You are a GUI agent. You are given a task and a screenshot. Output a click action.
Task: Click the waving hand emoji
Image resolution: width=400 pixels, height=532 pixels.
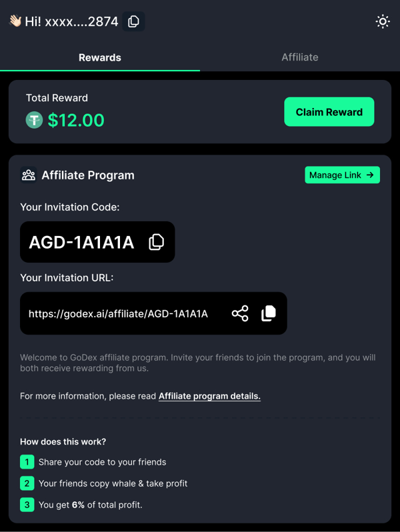click(15, 21)
